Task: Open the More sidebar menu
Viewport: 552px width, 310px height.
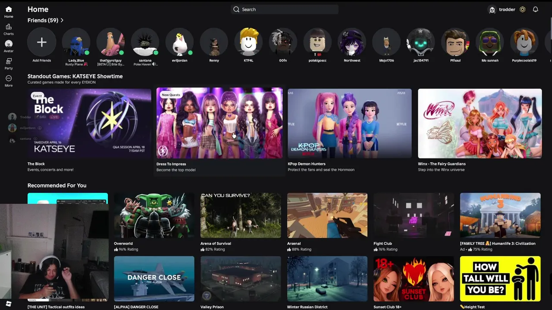Action: point(9,78)
